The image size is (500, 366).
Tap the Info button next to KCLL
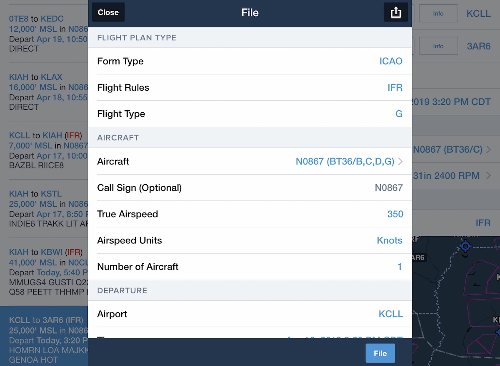click(x=438, y=13)
